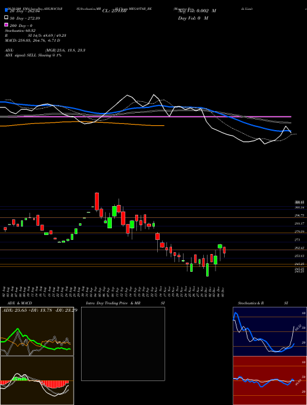Click the 'ADX: 25.65 +DY: 13.78' readout
This screenshot has width=307, height=405.
coord(40,310)
